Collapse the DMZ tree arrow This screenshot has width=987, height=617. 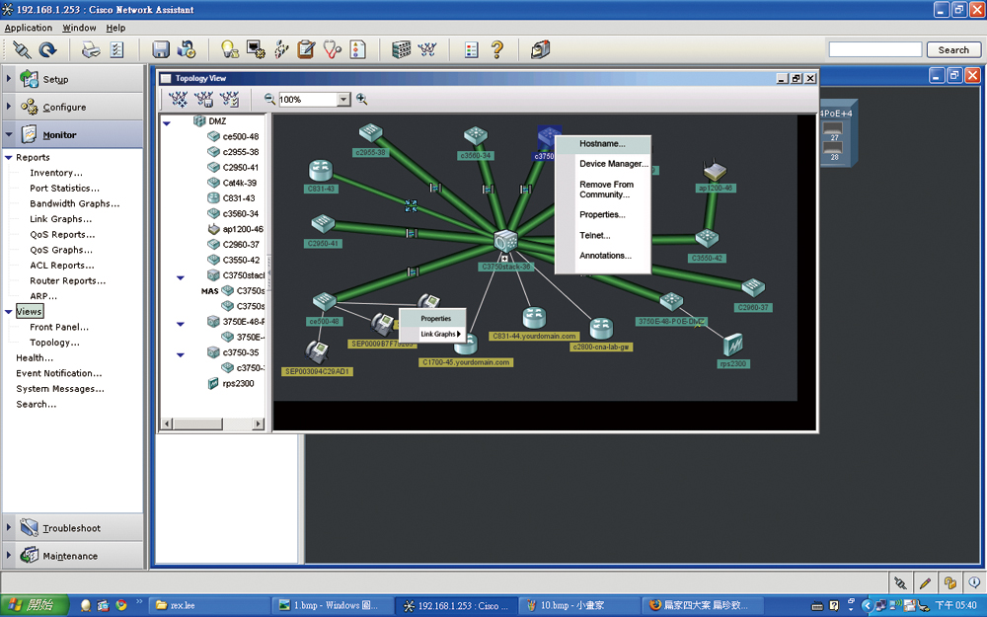pyautogui.click(x=167, y=123)
